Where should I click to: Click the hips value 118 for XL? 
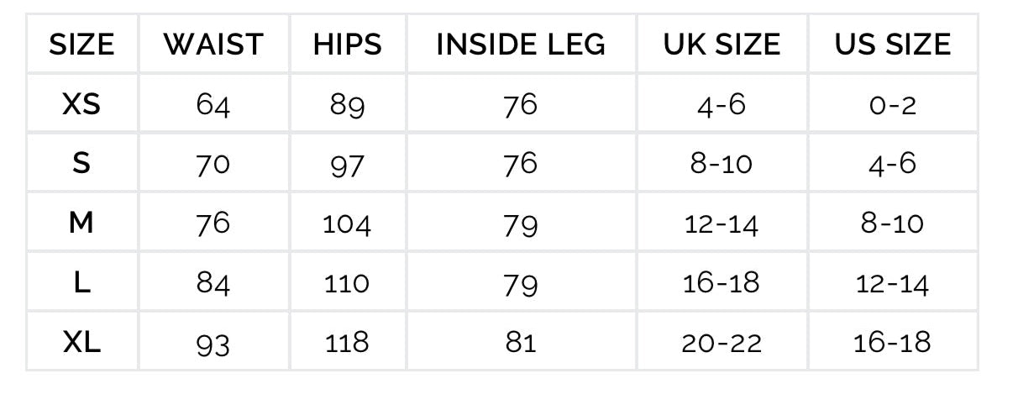pos(348,343)
